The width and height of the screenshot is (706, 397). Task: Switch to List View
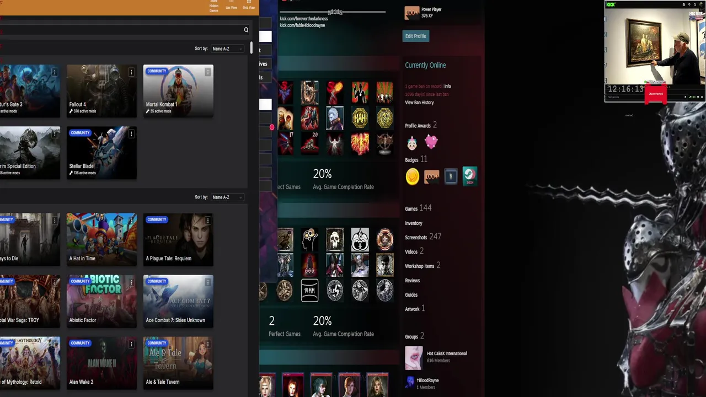click(231, 5)
